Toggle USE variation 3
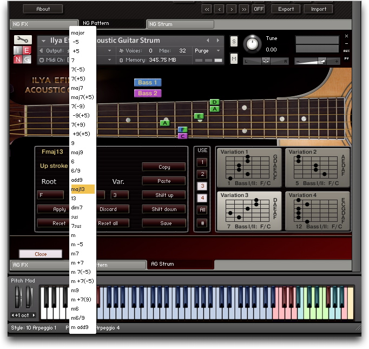The width and height of the screenshot is (369, 349). tap(202, 186)
